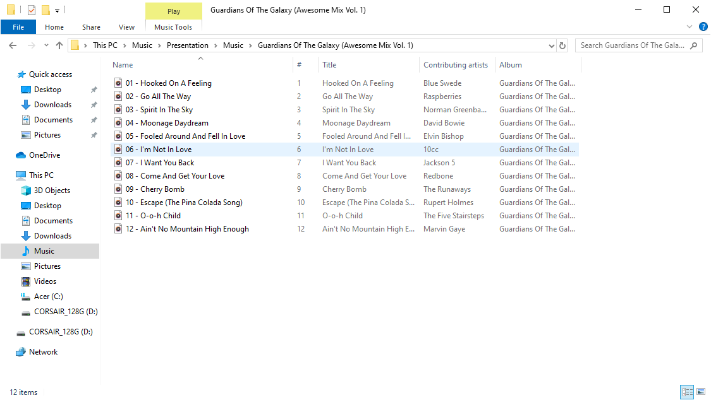Viewport: 711px width, 400px height.
Task: Expand the breadcrumb chevron before Guardians folder
Action: pyautogui.click(x=251, y=45)
